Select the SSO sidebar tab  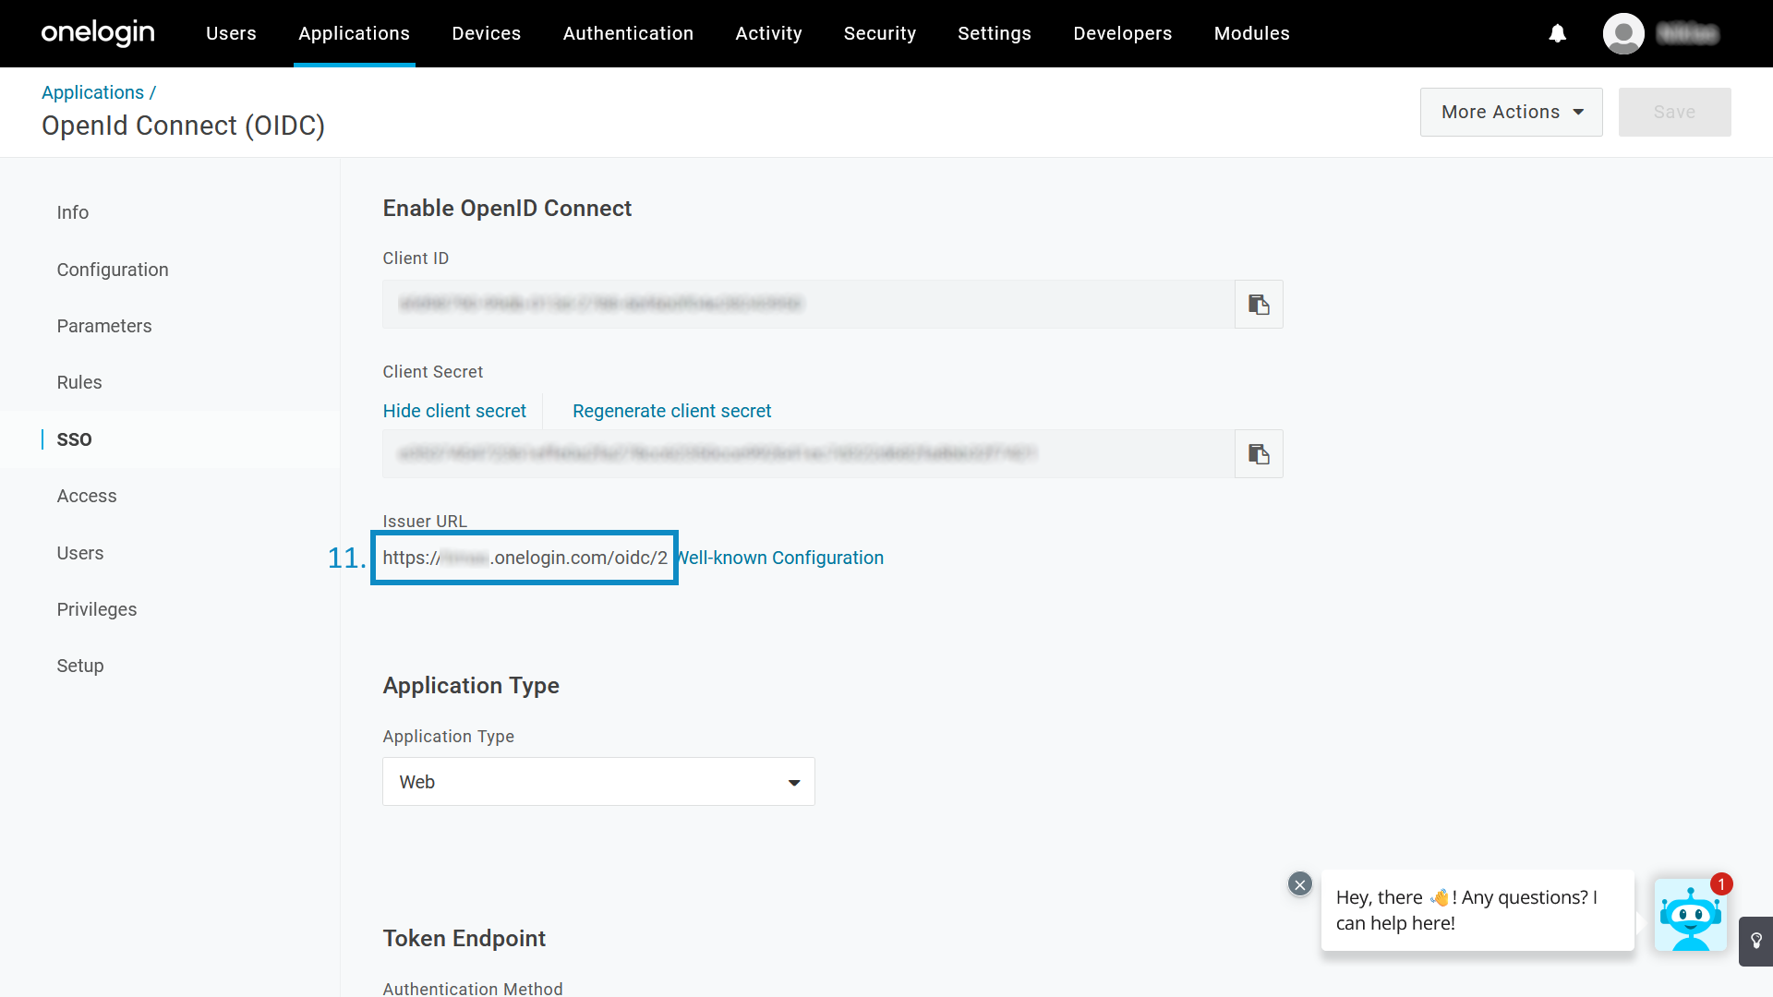[75, 439]
